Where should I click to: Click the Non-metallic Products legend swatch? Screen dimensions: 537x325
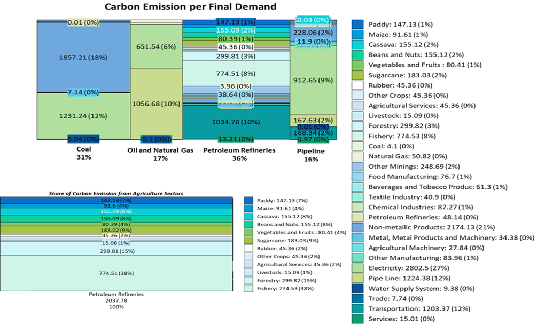pyautogui.click(x=357, y=227)
